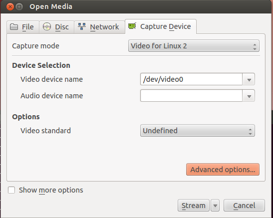The height and width of the screenshot is (218, 273).
Task: Enable the Show more options checkbox
Action: point(11,190)
